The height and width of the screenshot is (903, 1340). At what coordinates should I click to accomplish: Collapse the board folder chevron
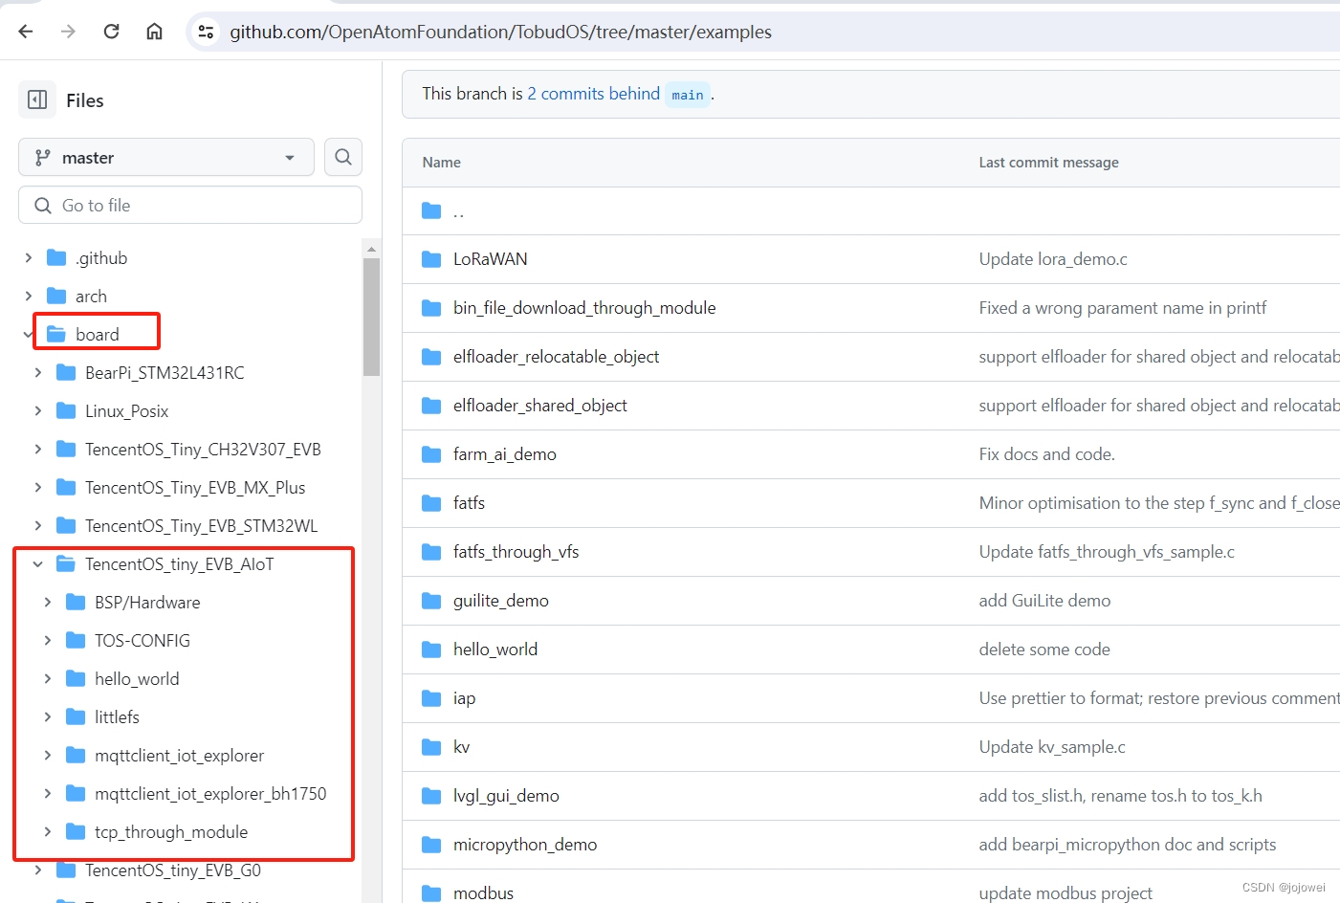(28, 334)
